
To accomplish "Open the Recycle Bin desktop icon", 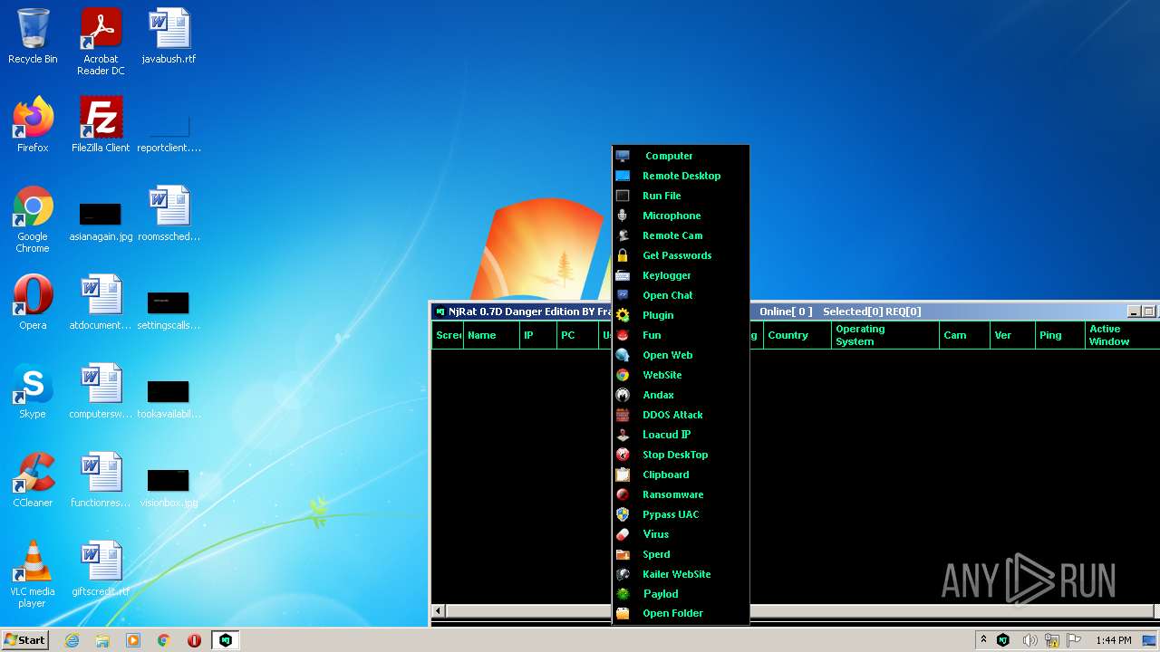I will point(33,37).
